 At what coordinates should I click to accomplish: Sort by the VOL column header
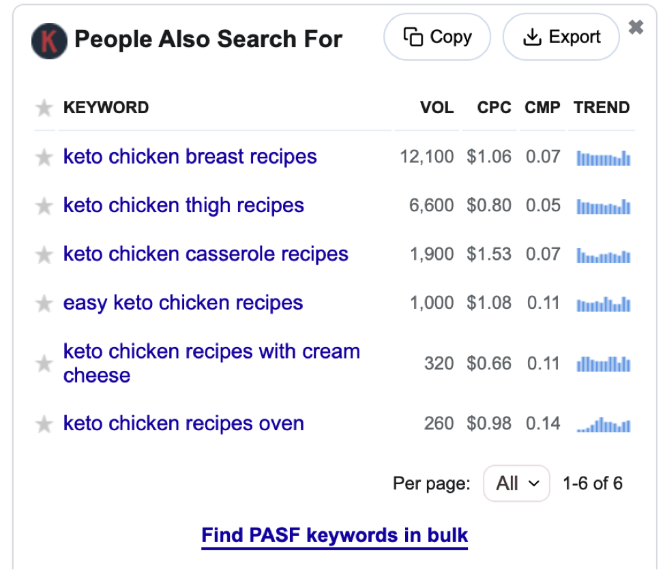pyautogui.click(x=437, y=107)
